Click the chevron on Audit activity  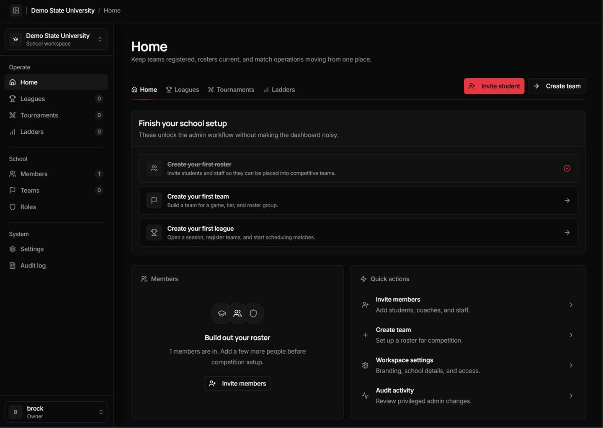click(571, 396)
